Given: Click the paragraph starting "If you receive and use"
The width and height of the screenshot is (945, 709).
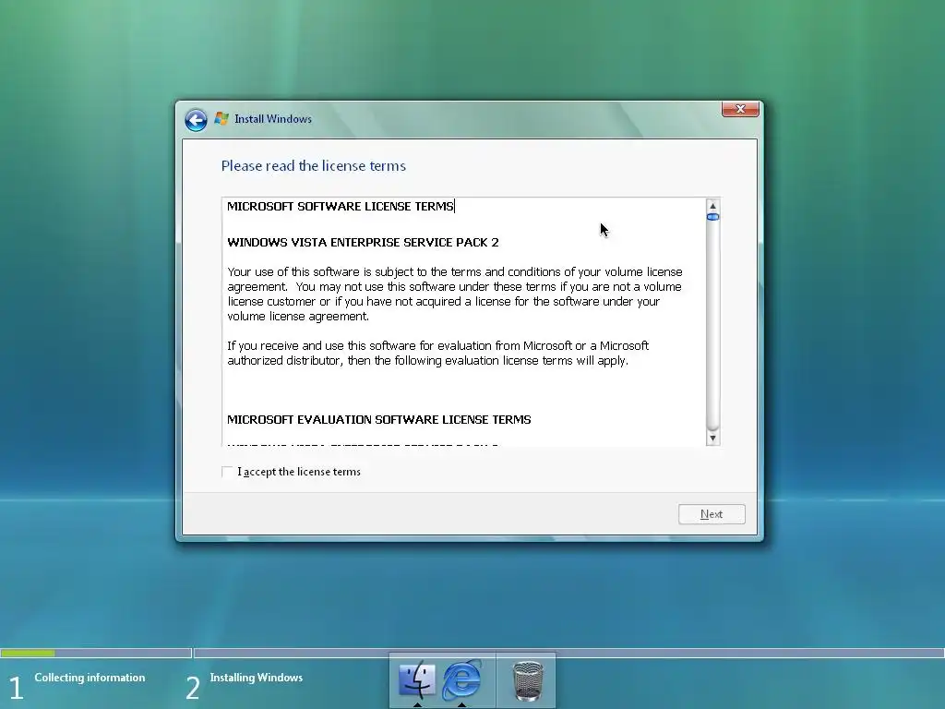Looking at the screenshot, I should tap(438, 354).
